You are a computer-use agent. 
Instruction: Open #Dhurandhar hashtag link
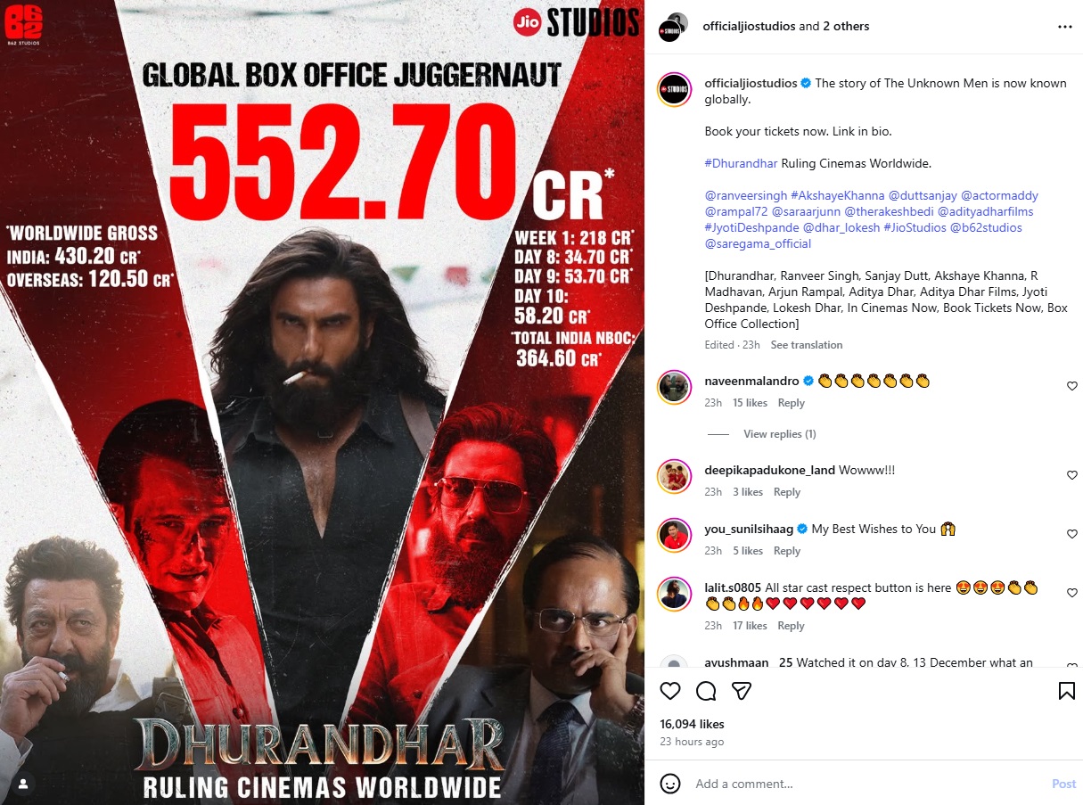741,163
